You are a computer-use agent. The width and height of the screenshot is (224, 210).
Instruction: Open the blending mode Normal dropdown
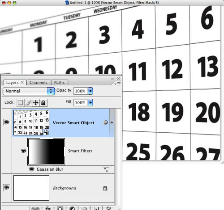point(29,91)
